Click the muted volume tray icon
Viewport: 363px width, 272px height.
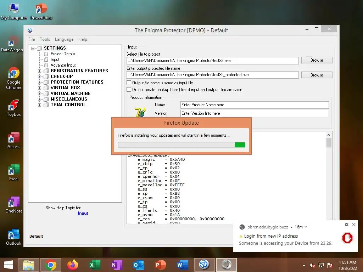[312, 265]
